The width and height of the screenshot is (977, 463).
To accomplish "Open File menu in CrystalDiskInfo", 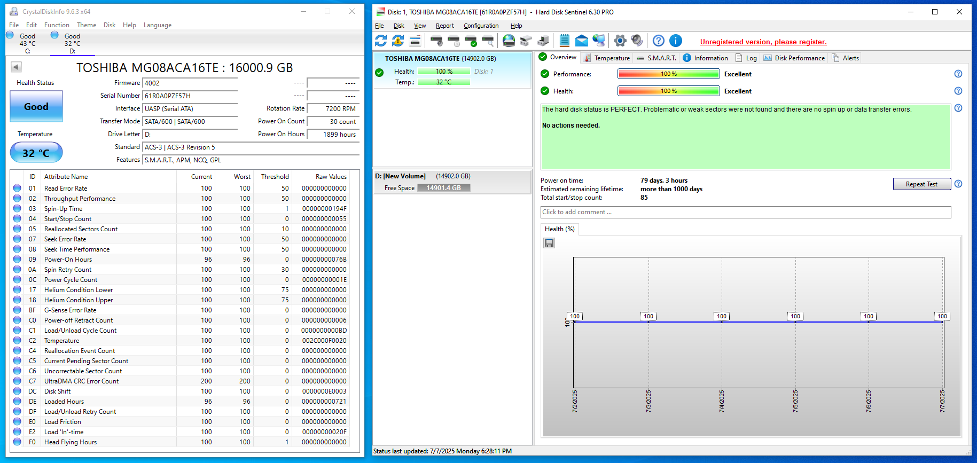I will (14, 25).
